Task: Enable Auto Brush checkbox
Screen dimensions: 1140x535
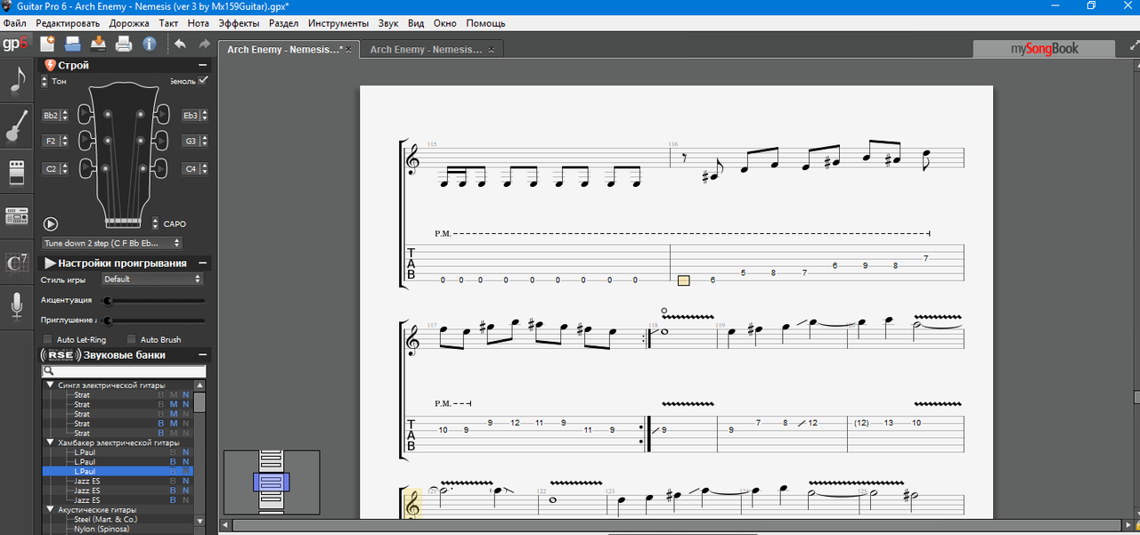Action: tap(131, 339)
